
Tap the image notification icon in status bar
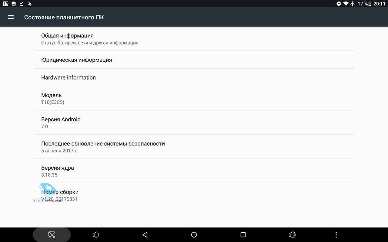click(14, 4)
